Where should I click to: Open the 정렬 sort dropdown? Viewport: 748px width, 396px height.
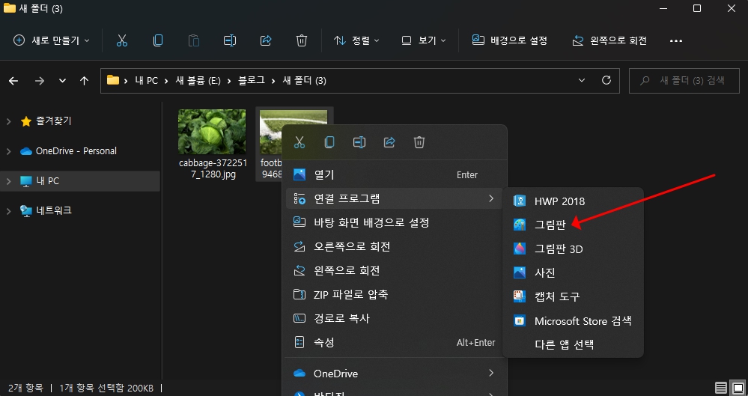tap(357, 40)
